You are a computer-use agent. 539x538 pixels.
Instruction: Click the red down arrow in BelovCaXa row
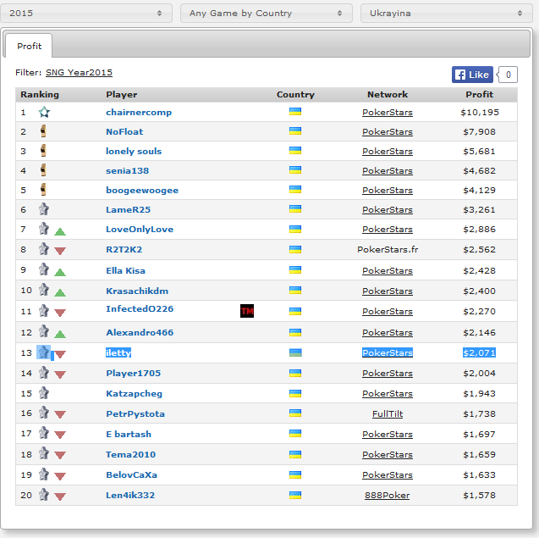point(60,476)
